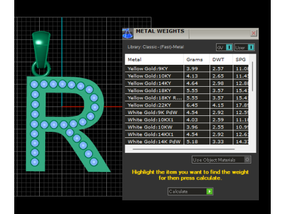Image resolution: width=285 pixels, height=214 pixels.
Task: Click the METAL WEIGHTS title bar
Action: [x=191, y=33]
